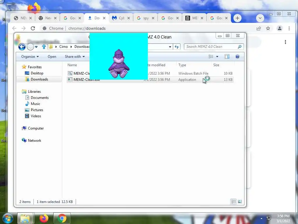Screen dimensions: 298x224
Task: Click the Firefox taskbar icon
Action: point(44,218)
